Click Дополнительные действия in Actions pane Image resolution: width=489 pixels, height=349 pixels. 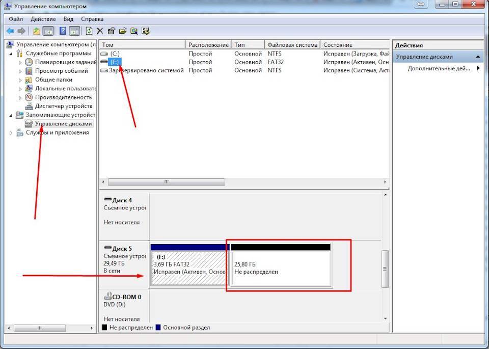439,68
